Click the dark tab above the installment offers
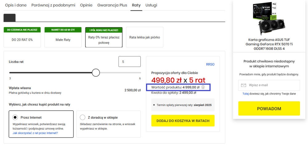 (10, 18)
